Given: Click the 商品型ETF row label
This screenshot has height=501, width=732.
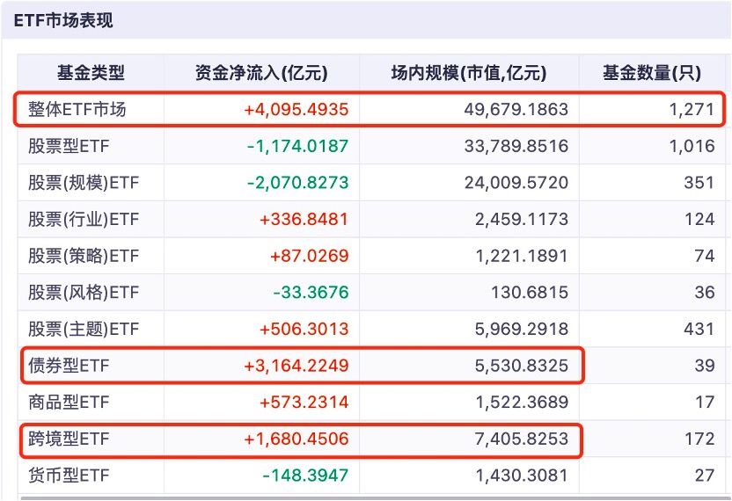Looking at the screenshot, I should click(70, 402).
